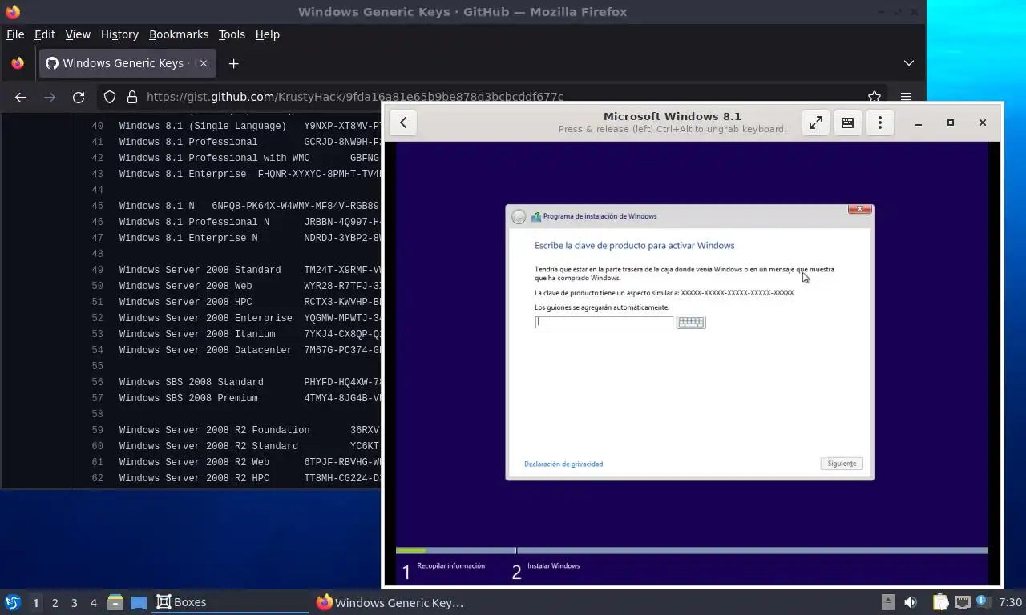Open the Firefox hamburger menu

[x=906, y=97]
